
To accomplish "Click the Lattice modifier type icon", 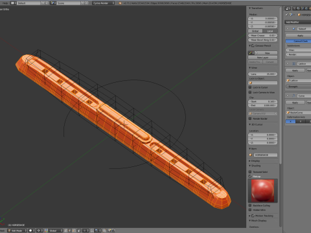I will click(x=294, y=63).
